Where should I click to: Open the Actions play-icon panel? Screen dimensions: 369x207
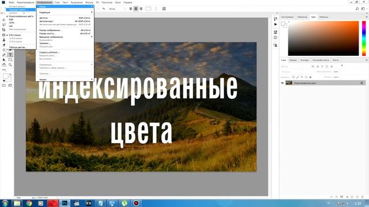[x=276, y=24]
